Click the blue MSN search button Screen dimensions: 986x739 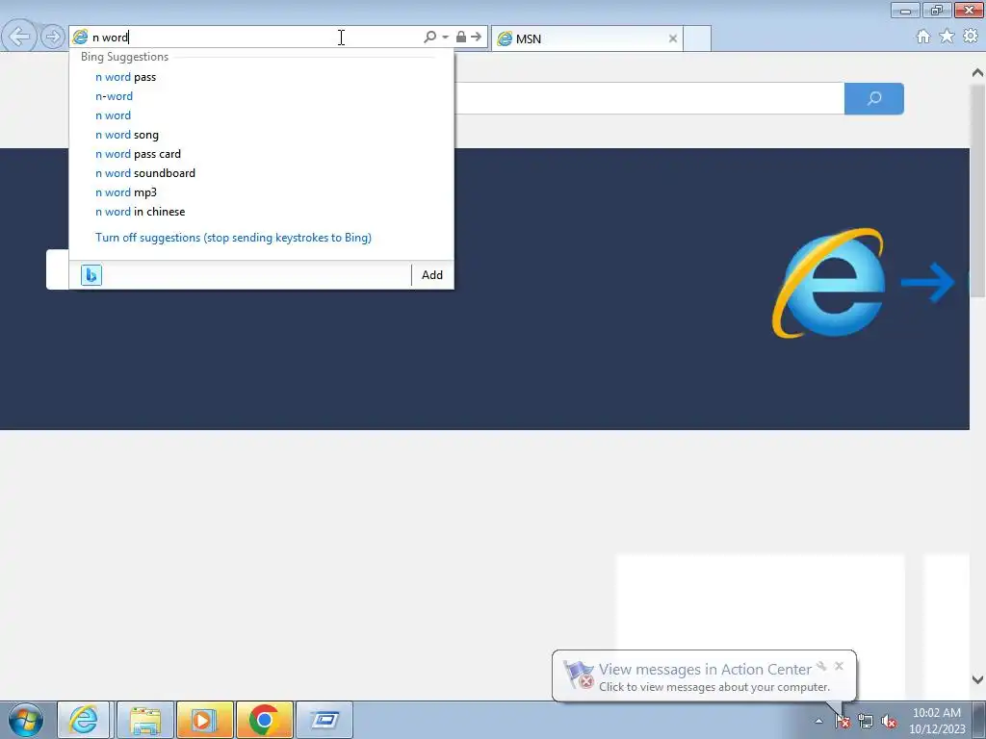coord(874,99)
